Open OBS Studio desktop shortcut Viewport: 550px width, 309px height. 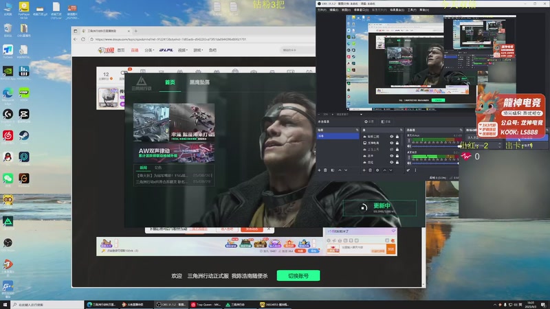point(8,243)
